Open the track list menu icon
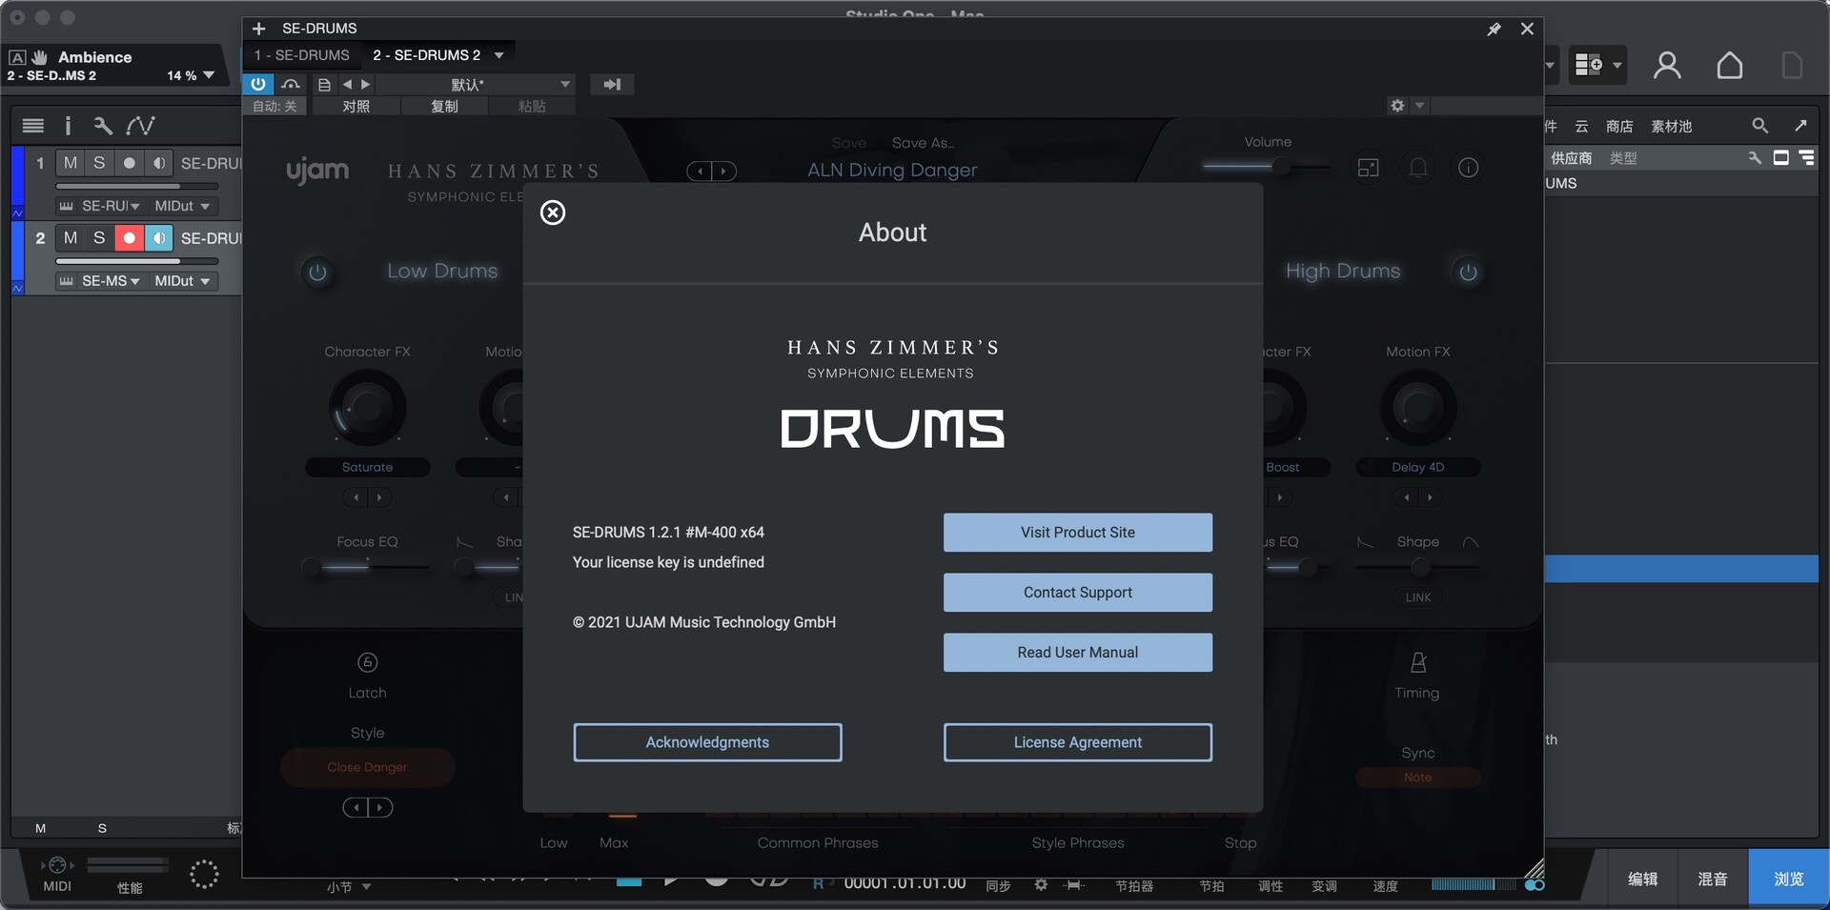The image size is (1830, 910). [x=33, y=125]
